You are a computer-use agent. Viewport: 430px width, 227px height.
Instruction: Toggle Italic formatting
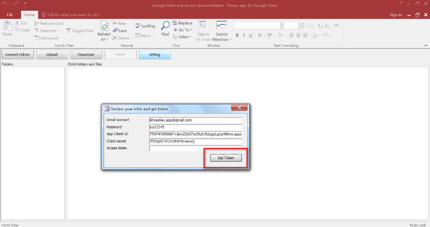pos(244,35)
